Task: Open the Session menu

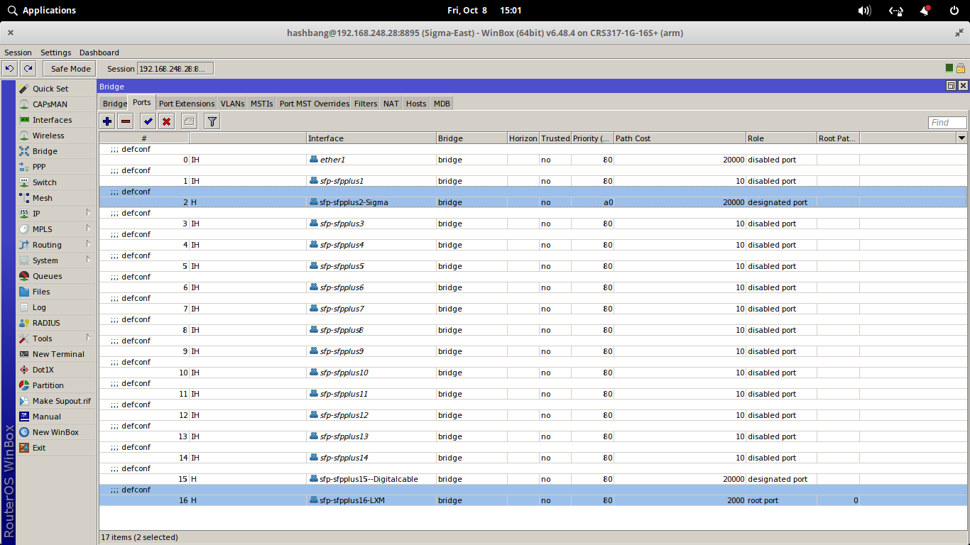Action: coord(18,52)
